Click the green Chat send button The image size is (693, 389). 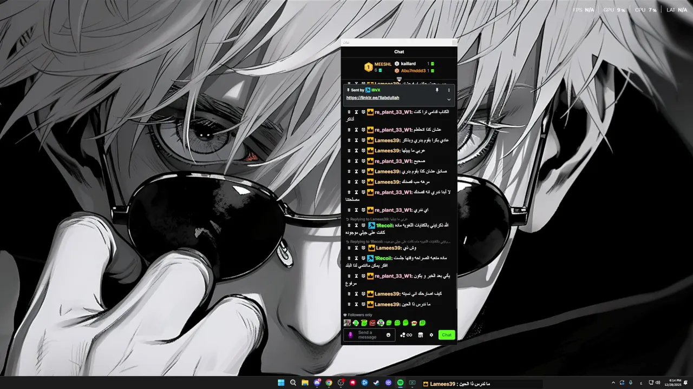point(447,335)
